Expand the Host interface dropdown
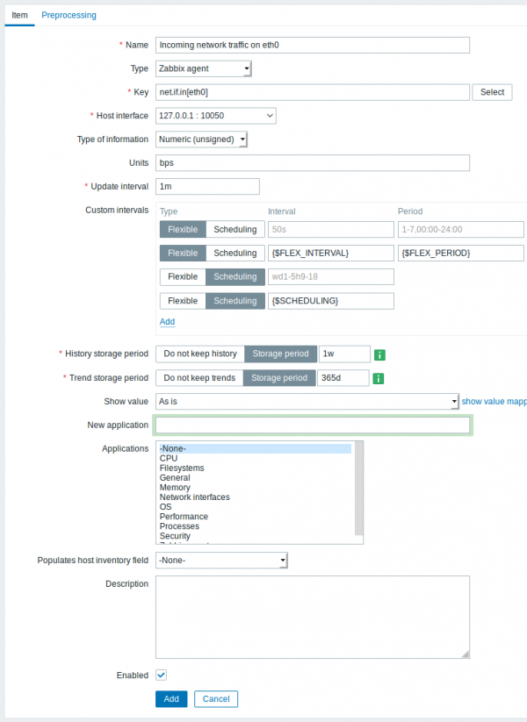The image size is (527, 722). click(215, 116)
